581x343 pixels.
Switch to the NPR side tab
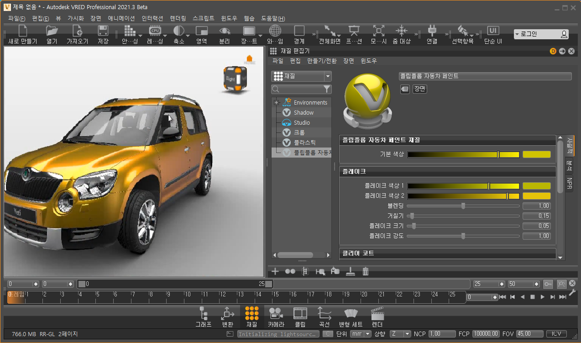tap(570, 184)
